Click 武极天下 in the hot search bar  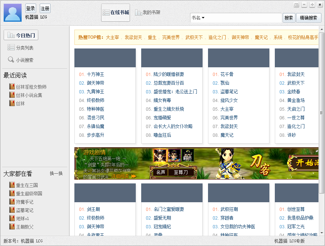point(194,37)
